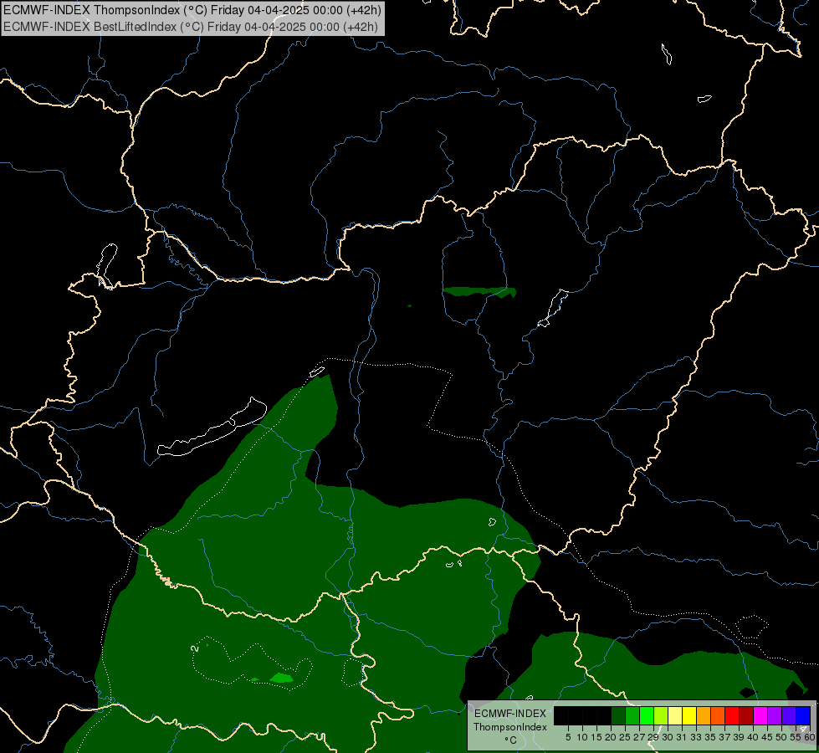Click the legend value label 33

pyautogui.click(x=696, y=737)
